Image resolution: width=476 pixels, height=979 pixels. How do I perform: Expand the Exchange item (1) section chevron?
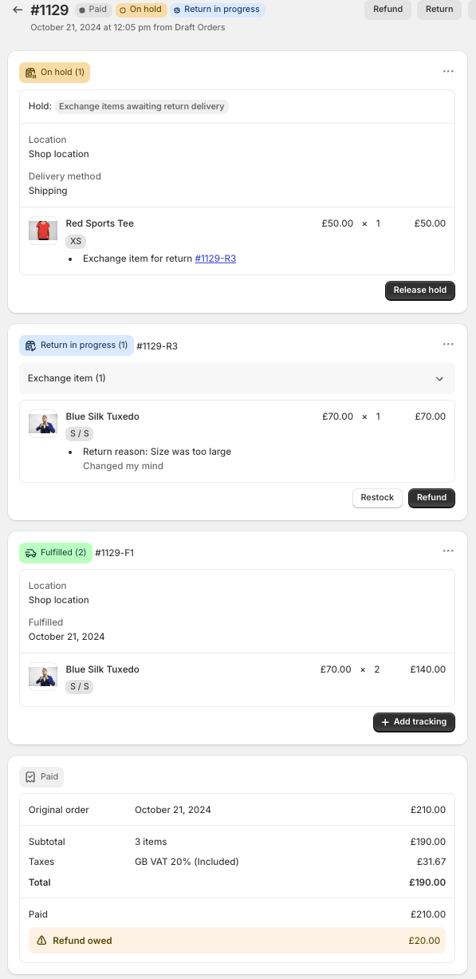(439, 378)
